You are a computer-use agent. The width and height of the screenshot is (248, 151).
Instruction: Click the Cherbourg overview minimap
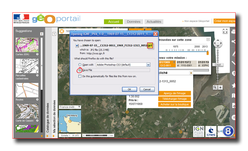pos(70,121)
